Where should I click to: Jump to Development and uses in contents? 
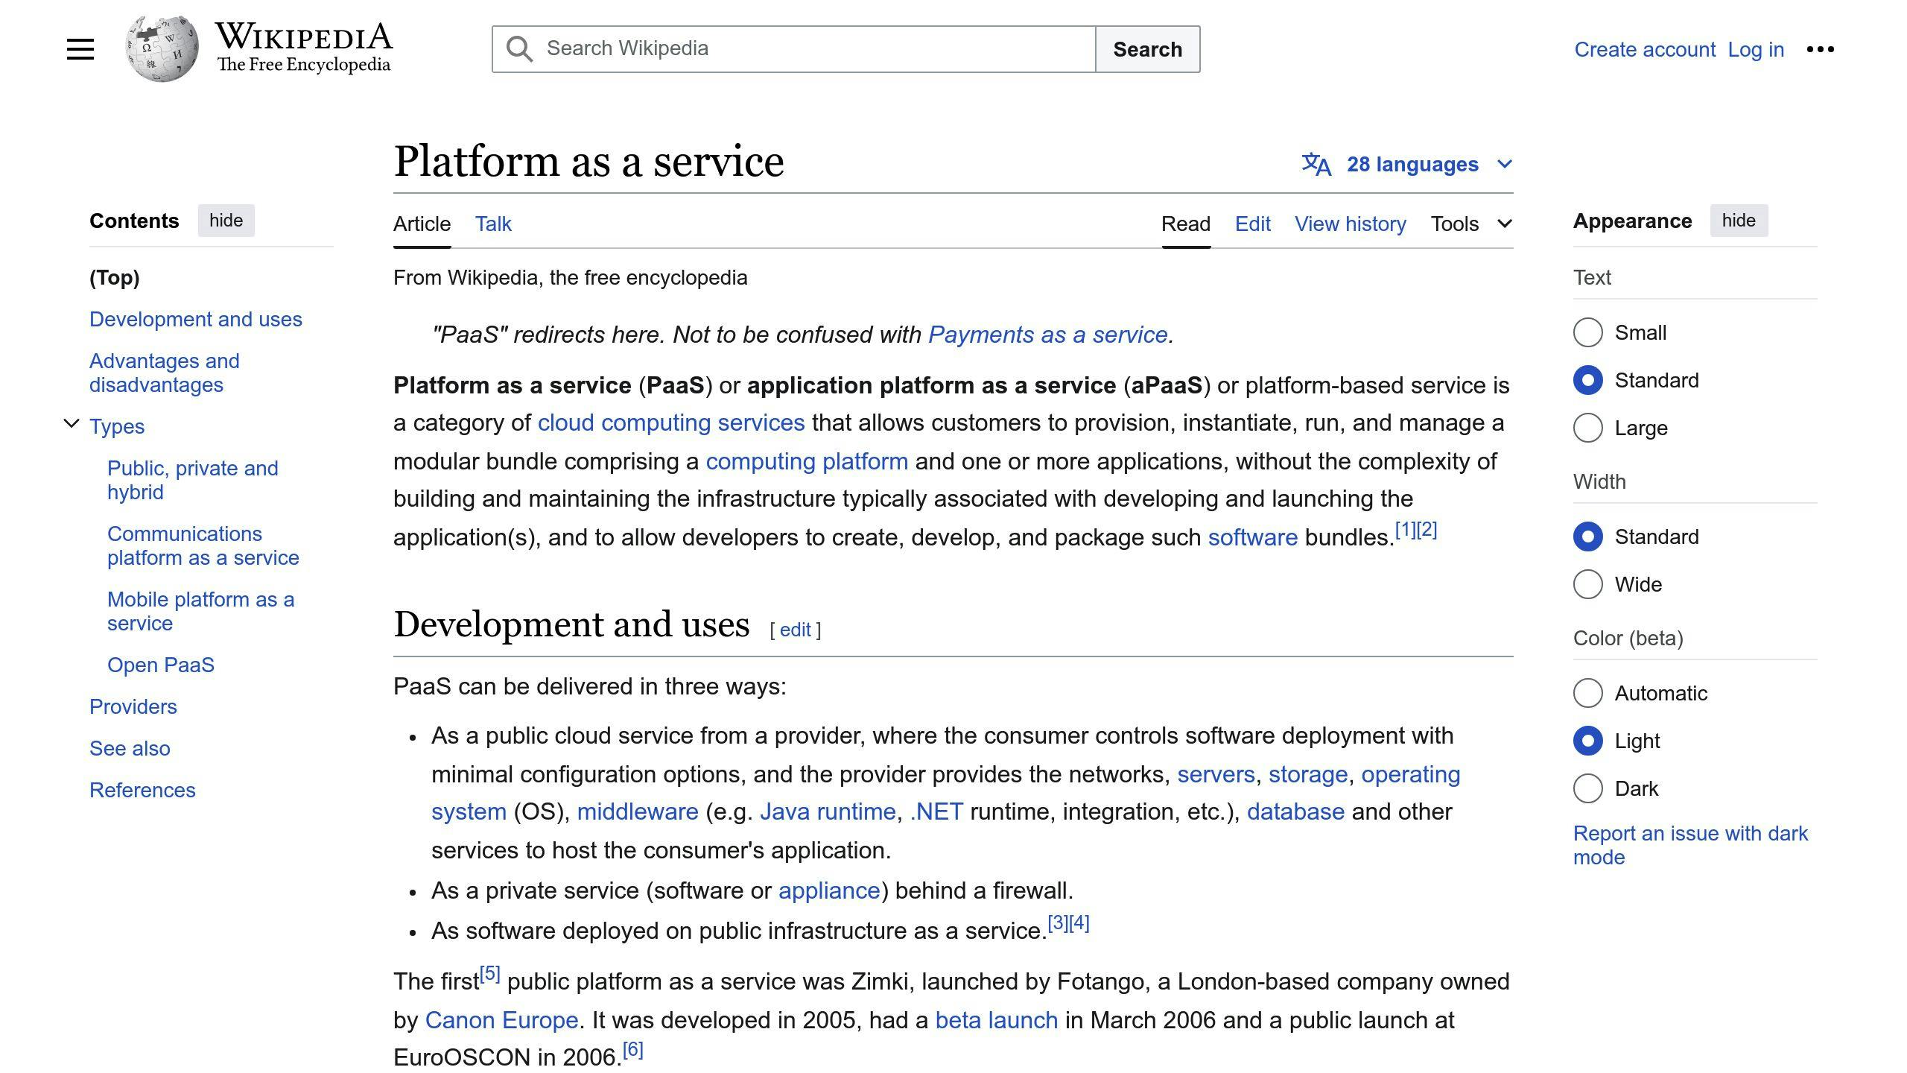click(x=196, y=319)
